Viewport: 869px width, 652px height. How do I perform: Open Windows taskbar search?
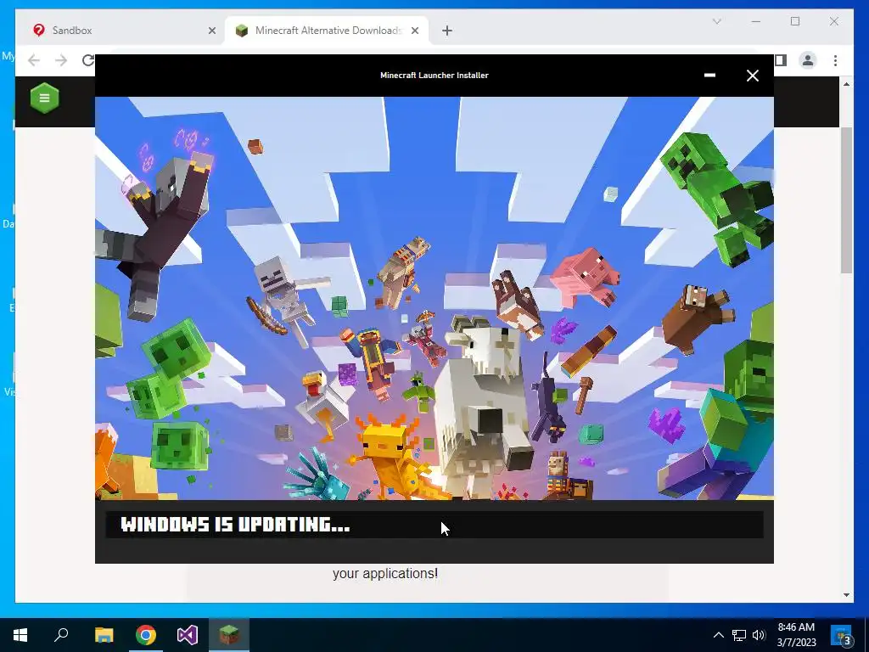[61, 635]
